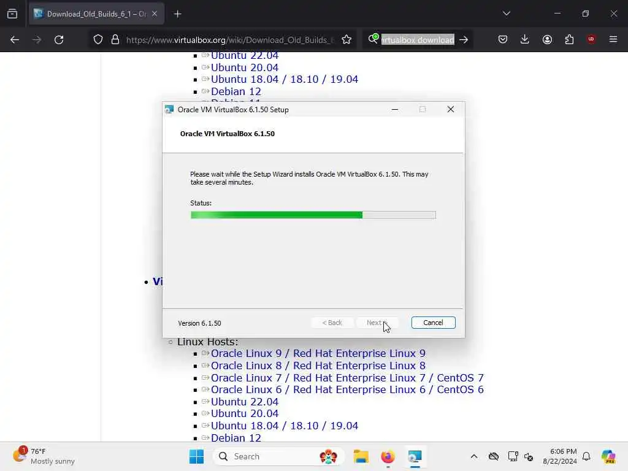The image size is (628, 471).
Task: Click the search box with virtualbox download
Action: pos(417,40)
